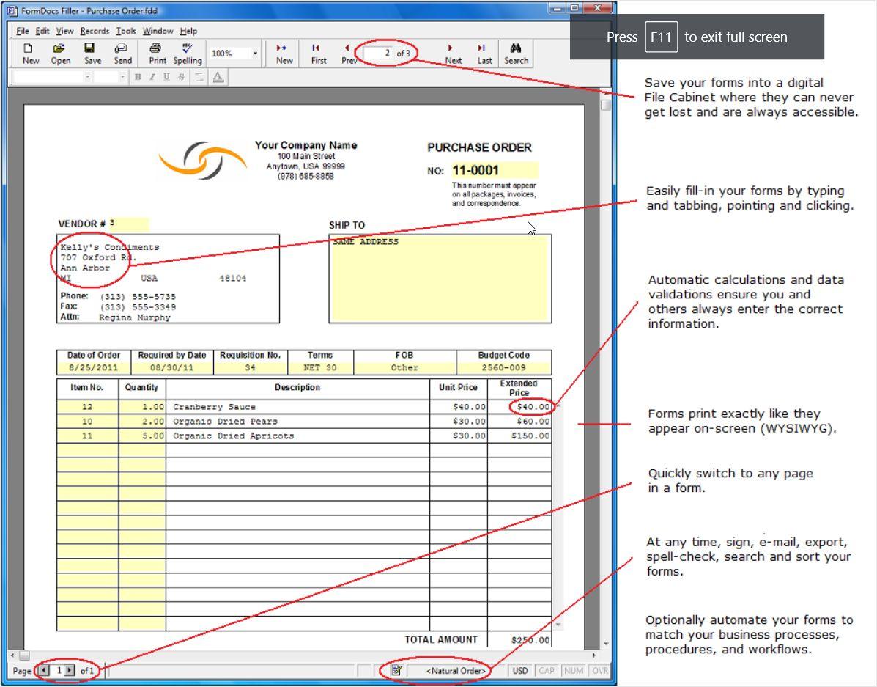The height and width of the screenshot is (687, 877).
Task: Open the Help menu
Action: (188, 31)
